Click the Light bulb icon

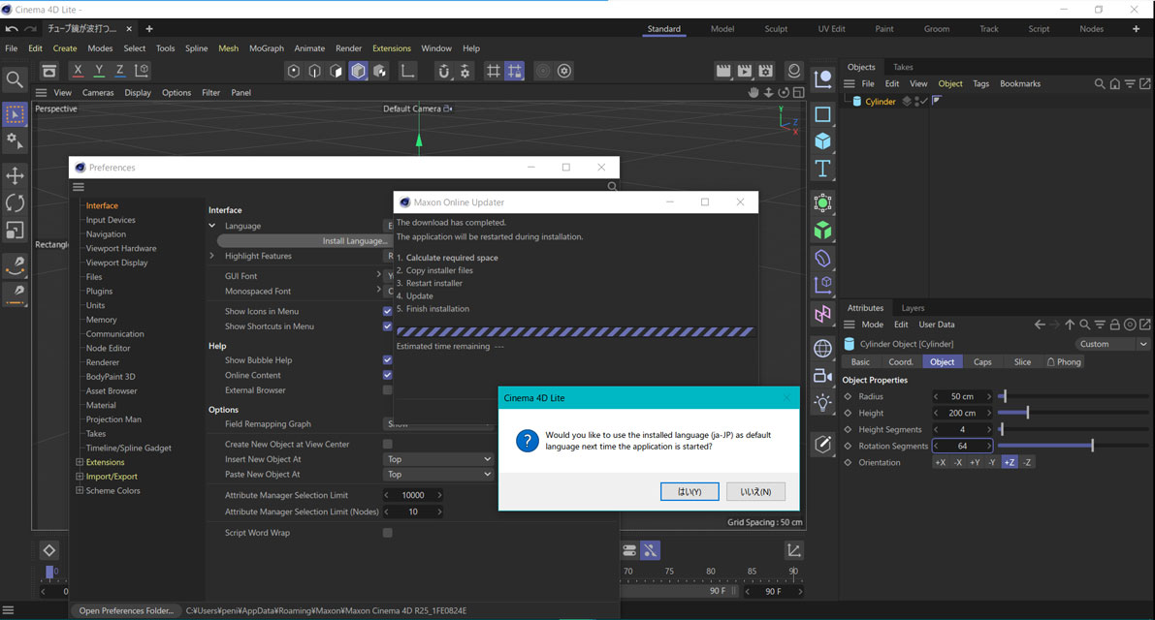(822, 403)
